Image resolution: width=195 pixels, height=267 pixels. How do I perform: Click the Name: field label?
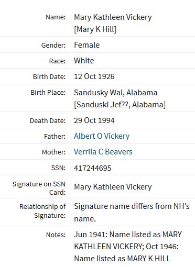tap(56, 17)
